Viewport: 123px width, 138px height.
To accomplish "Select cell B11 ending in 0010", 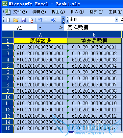I will 94,103.
